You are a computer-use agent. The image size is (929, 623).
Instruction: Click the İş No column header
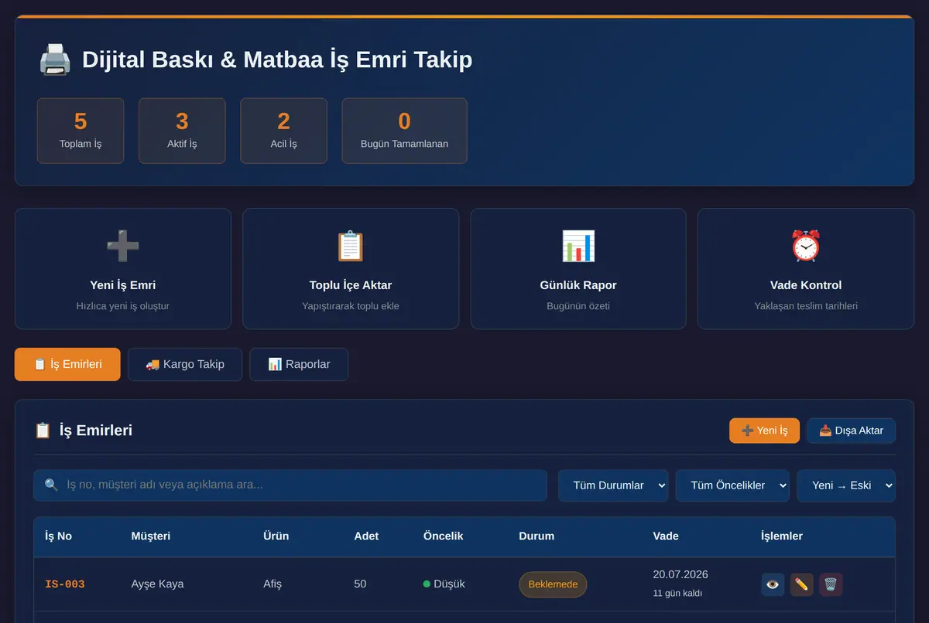point(58,536)
